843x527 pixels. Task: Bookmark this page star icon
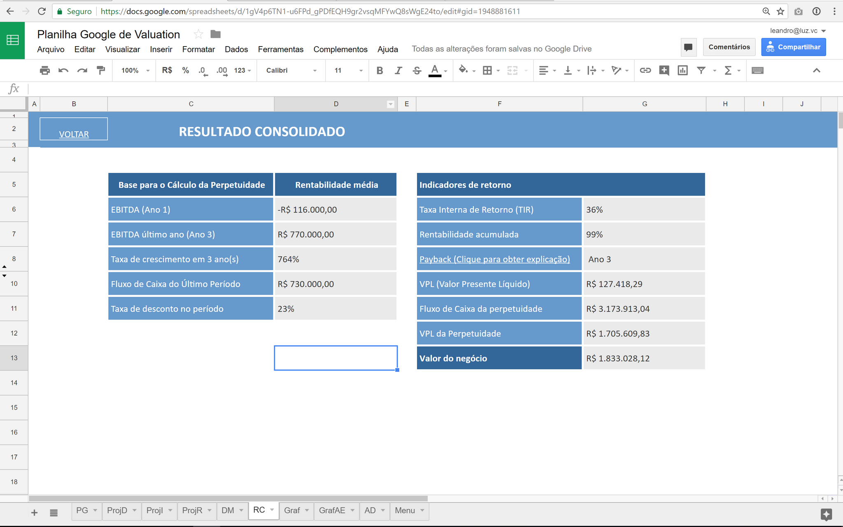[x=780, y=11]
